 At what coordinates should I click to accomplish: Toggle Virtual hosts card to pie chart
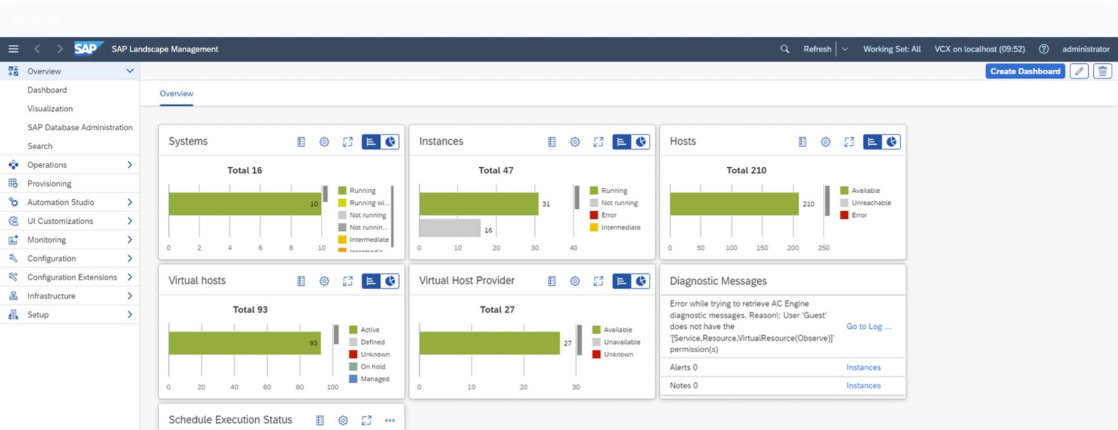(x=390, y=281)
